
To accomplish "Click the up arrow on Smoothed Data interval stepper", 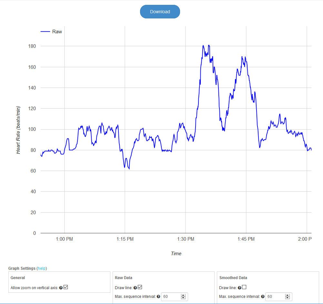I will click(287, 295).
